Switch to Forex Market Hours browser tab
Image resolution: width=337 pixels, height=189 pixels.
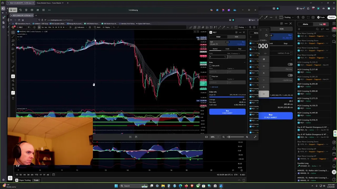(49, 3)
